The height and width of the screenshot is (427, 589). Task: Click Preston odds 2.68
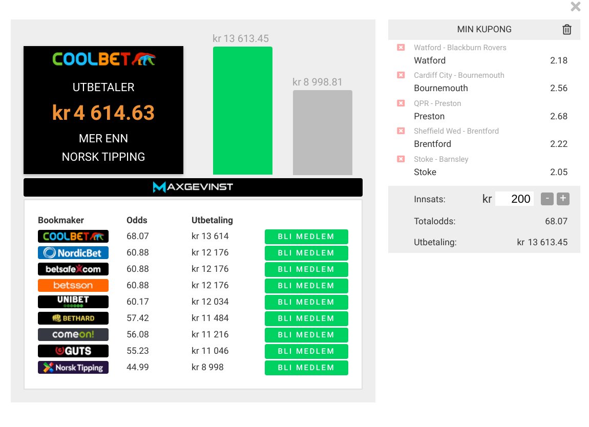point(559,116)
